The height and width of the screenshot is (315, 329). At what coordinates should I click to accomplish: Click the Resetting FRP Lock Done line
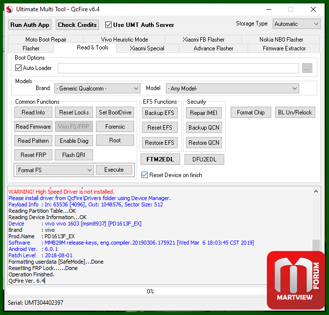tap(43, 268)
